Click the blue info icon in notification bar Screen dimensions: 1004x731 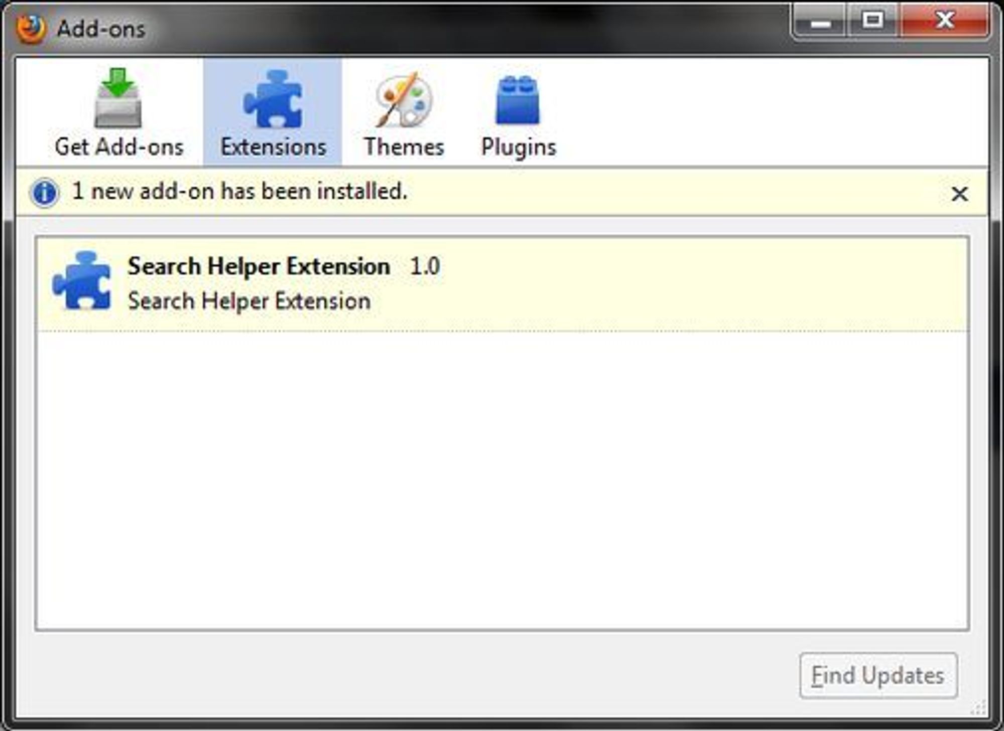point(44,193)
